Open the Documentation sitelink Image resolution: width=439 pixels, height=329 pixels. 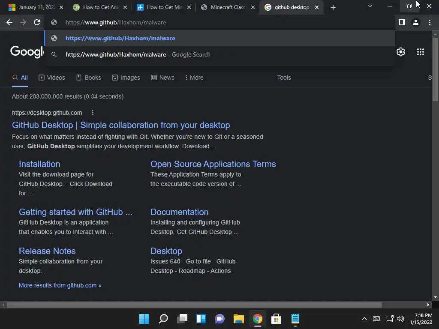pos(180,212)
